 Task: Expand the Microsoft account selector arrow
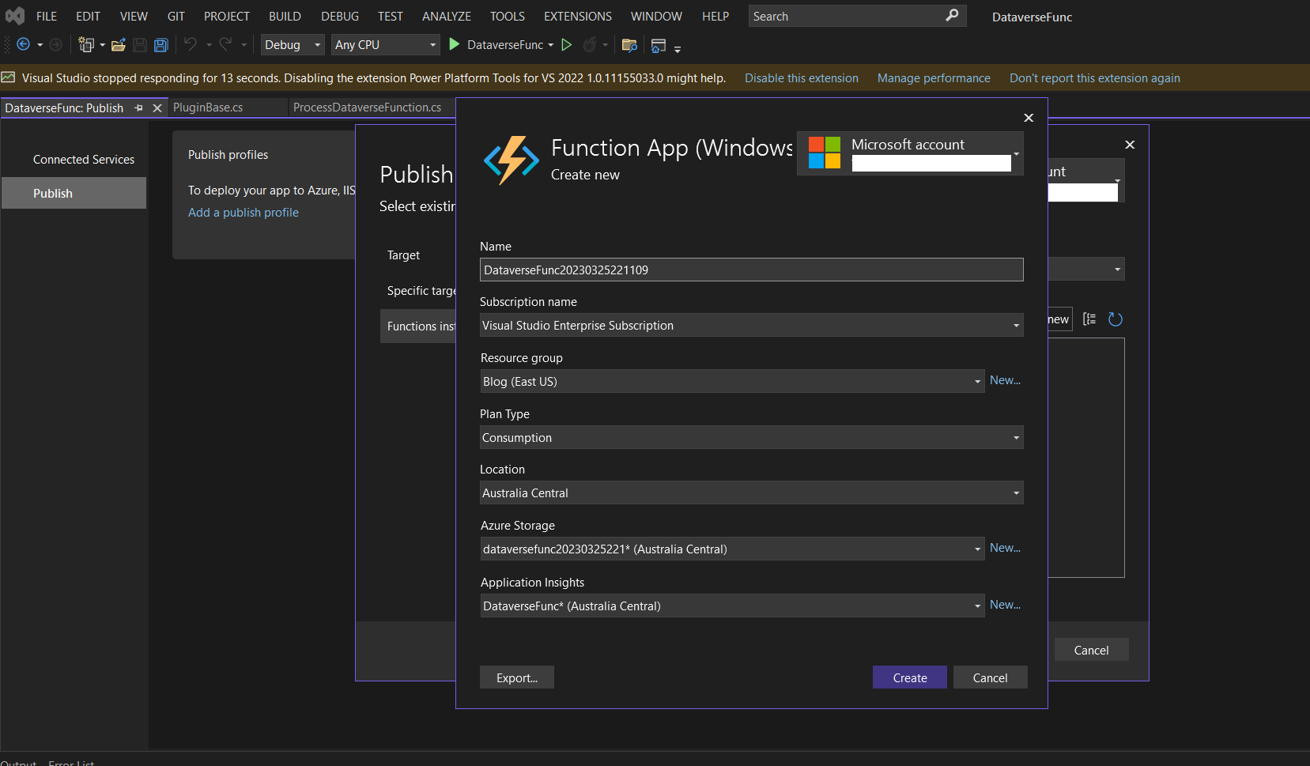click(x=1016, y=154)
